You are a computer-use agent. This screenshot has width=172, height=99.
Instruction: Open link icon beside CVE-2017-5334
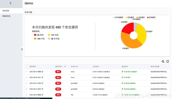(42, 83)
